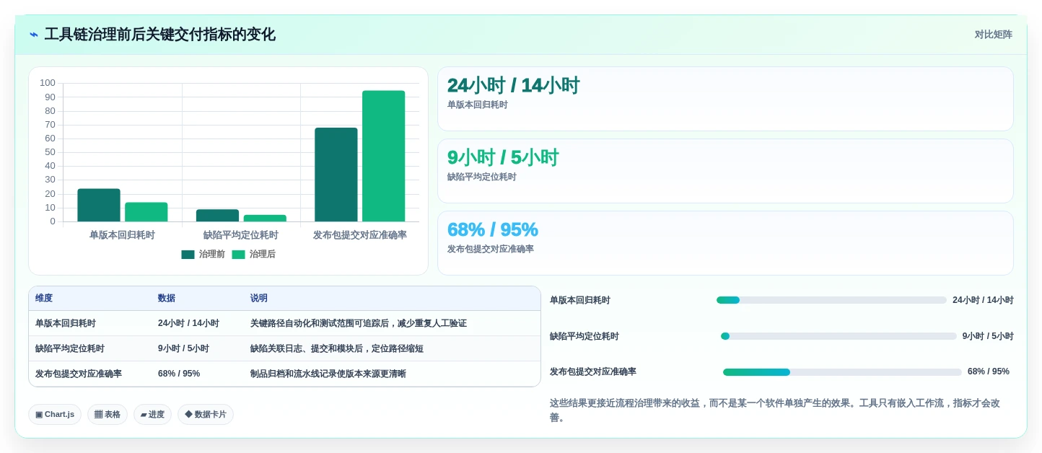Click the table cell 68% / 95%
Screen dimensions: 1042x453
point(179,374)
